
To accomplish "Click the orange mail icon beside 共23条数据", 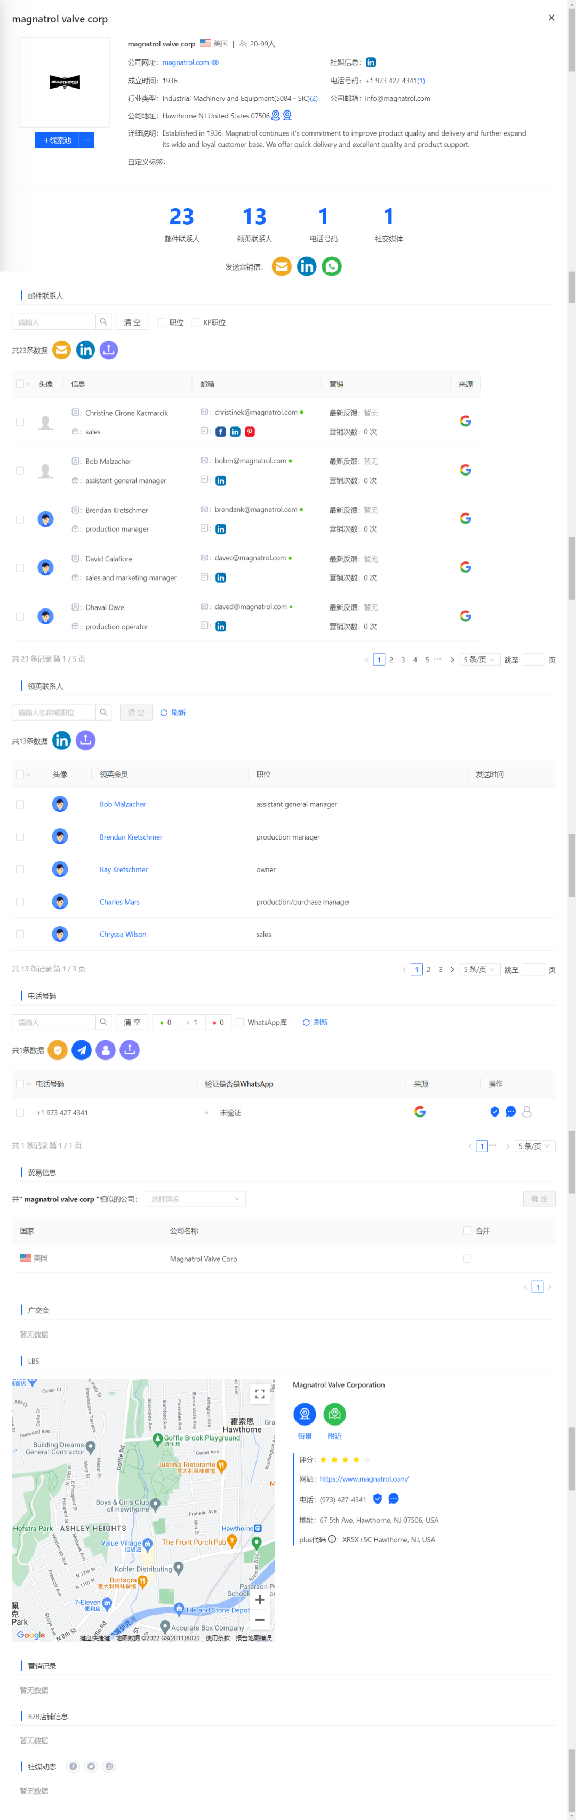I will 61,350.
